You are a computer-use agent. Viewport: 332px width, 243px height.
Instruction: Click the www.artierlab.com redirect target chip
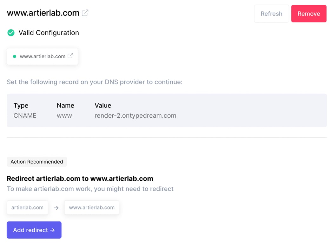92,208
